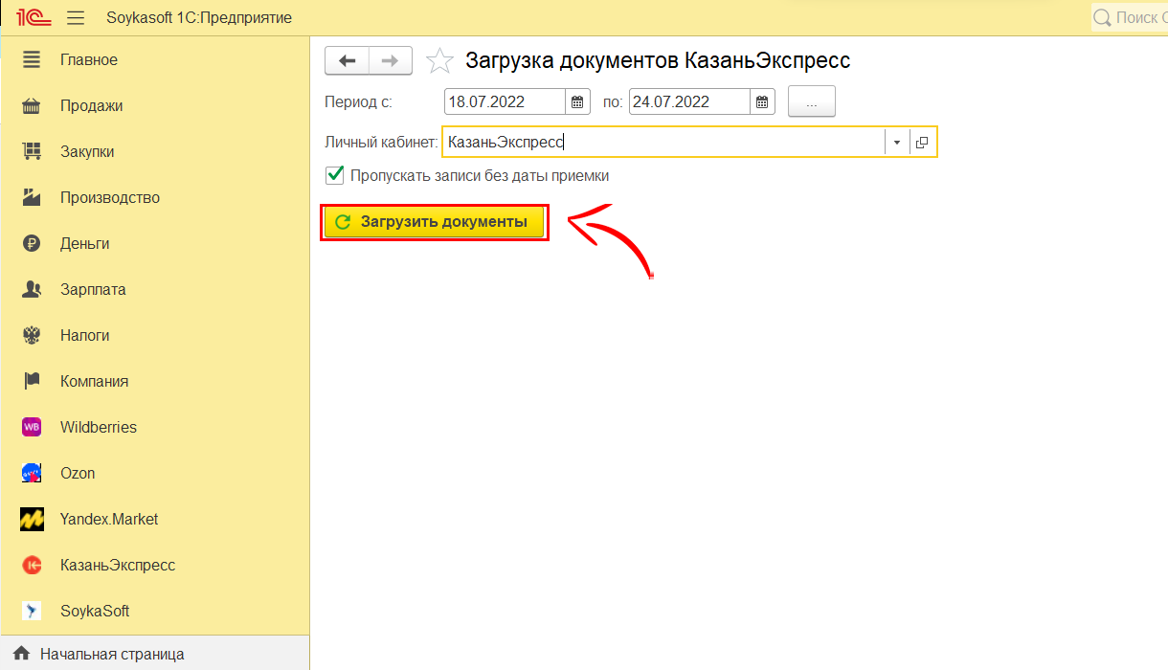
Task: Click into the start date field
Action: [505, 101]
